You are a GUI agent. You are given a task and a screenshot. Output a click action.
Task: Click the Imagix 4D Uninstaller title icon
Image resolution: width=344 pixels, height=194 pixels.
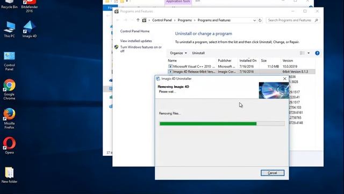(x=158, y=79)
